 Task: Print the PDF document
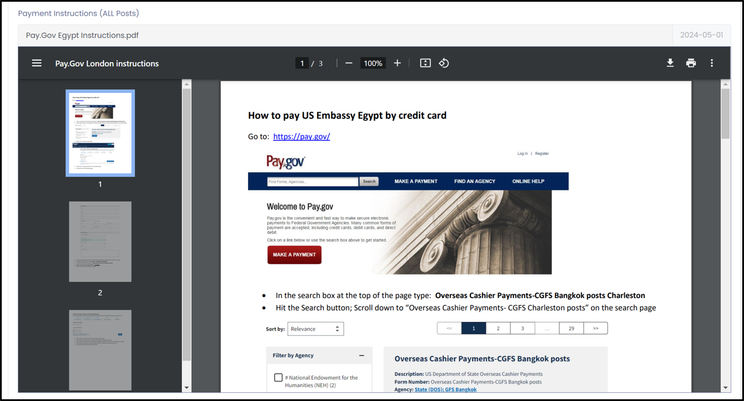tap(691, 63)
